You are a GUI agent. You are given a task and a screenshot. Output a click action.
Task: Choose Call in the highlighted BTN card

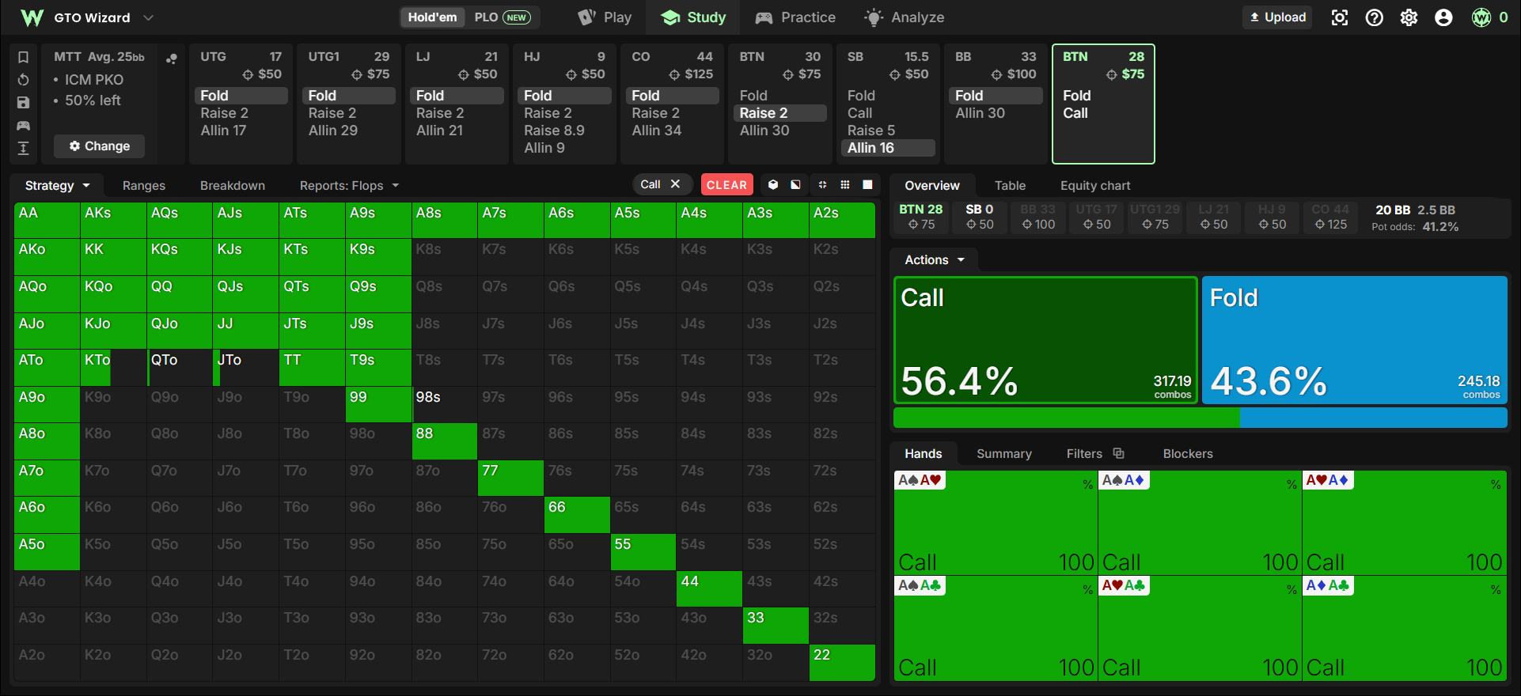click(x=1103, y=113)
